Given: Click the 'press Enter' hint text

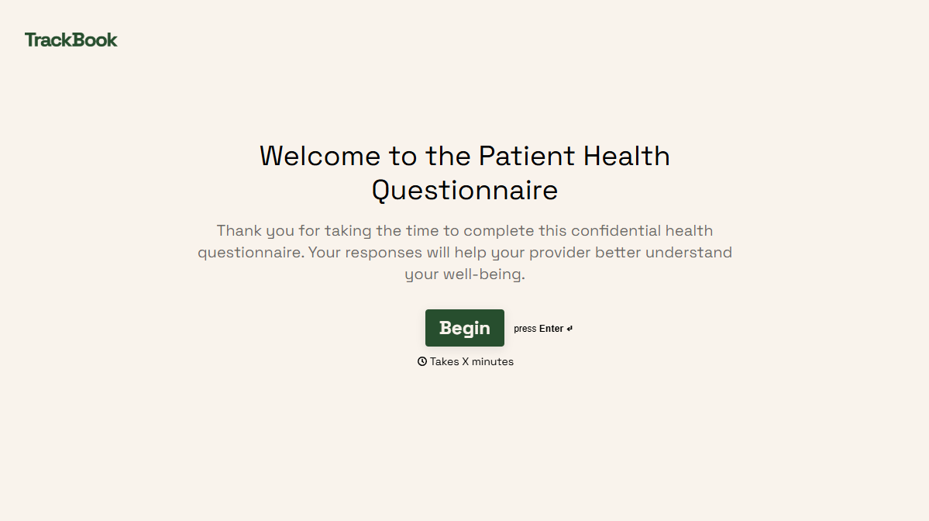Looking at the screenshot, I should [x=542, y=328].
